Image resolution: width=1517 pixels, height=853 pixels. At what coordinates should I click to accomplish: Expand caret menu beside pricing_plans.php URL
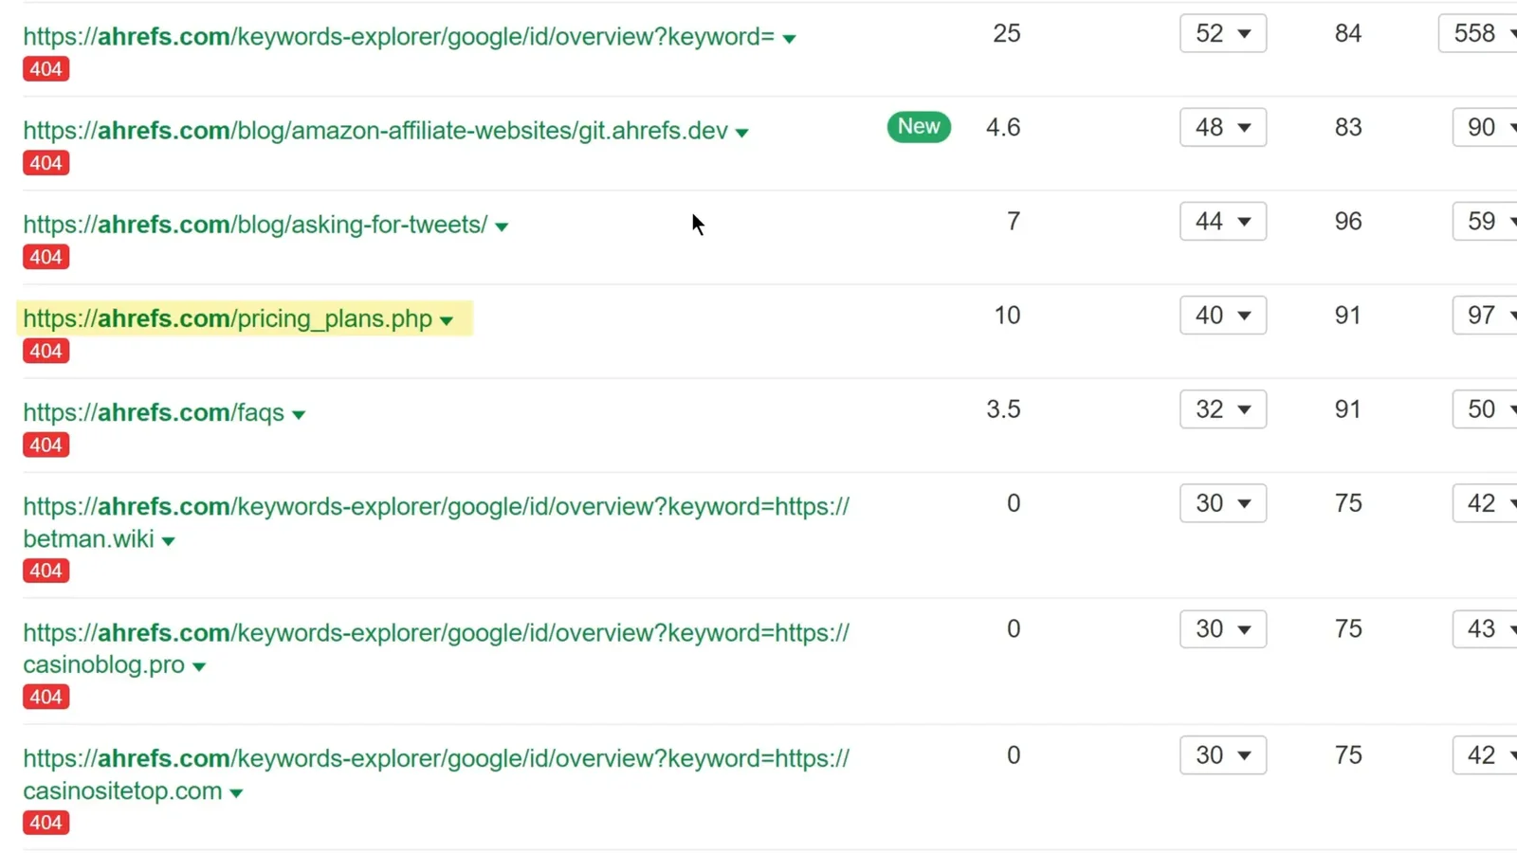447,321
